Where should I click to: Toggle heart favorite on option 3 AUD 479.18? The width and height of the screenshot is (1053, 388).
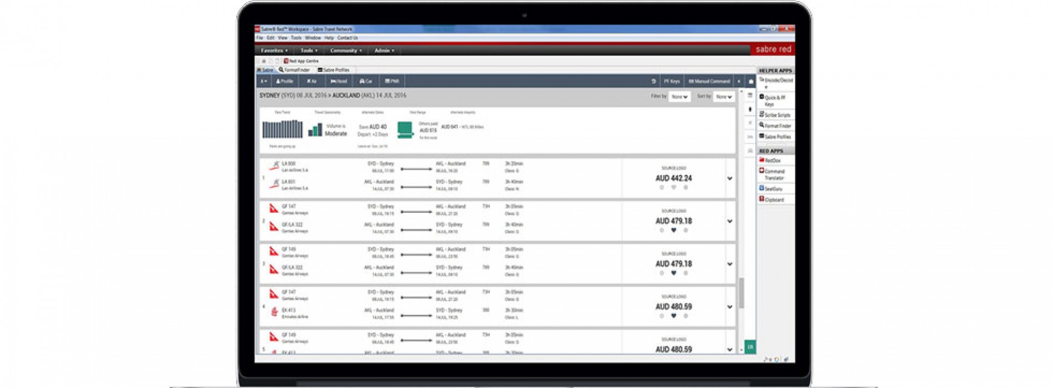pyautogui.click(x=673, y=273)
